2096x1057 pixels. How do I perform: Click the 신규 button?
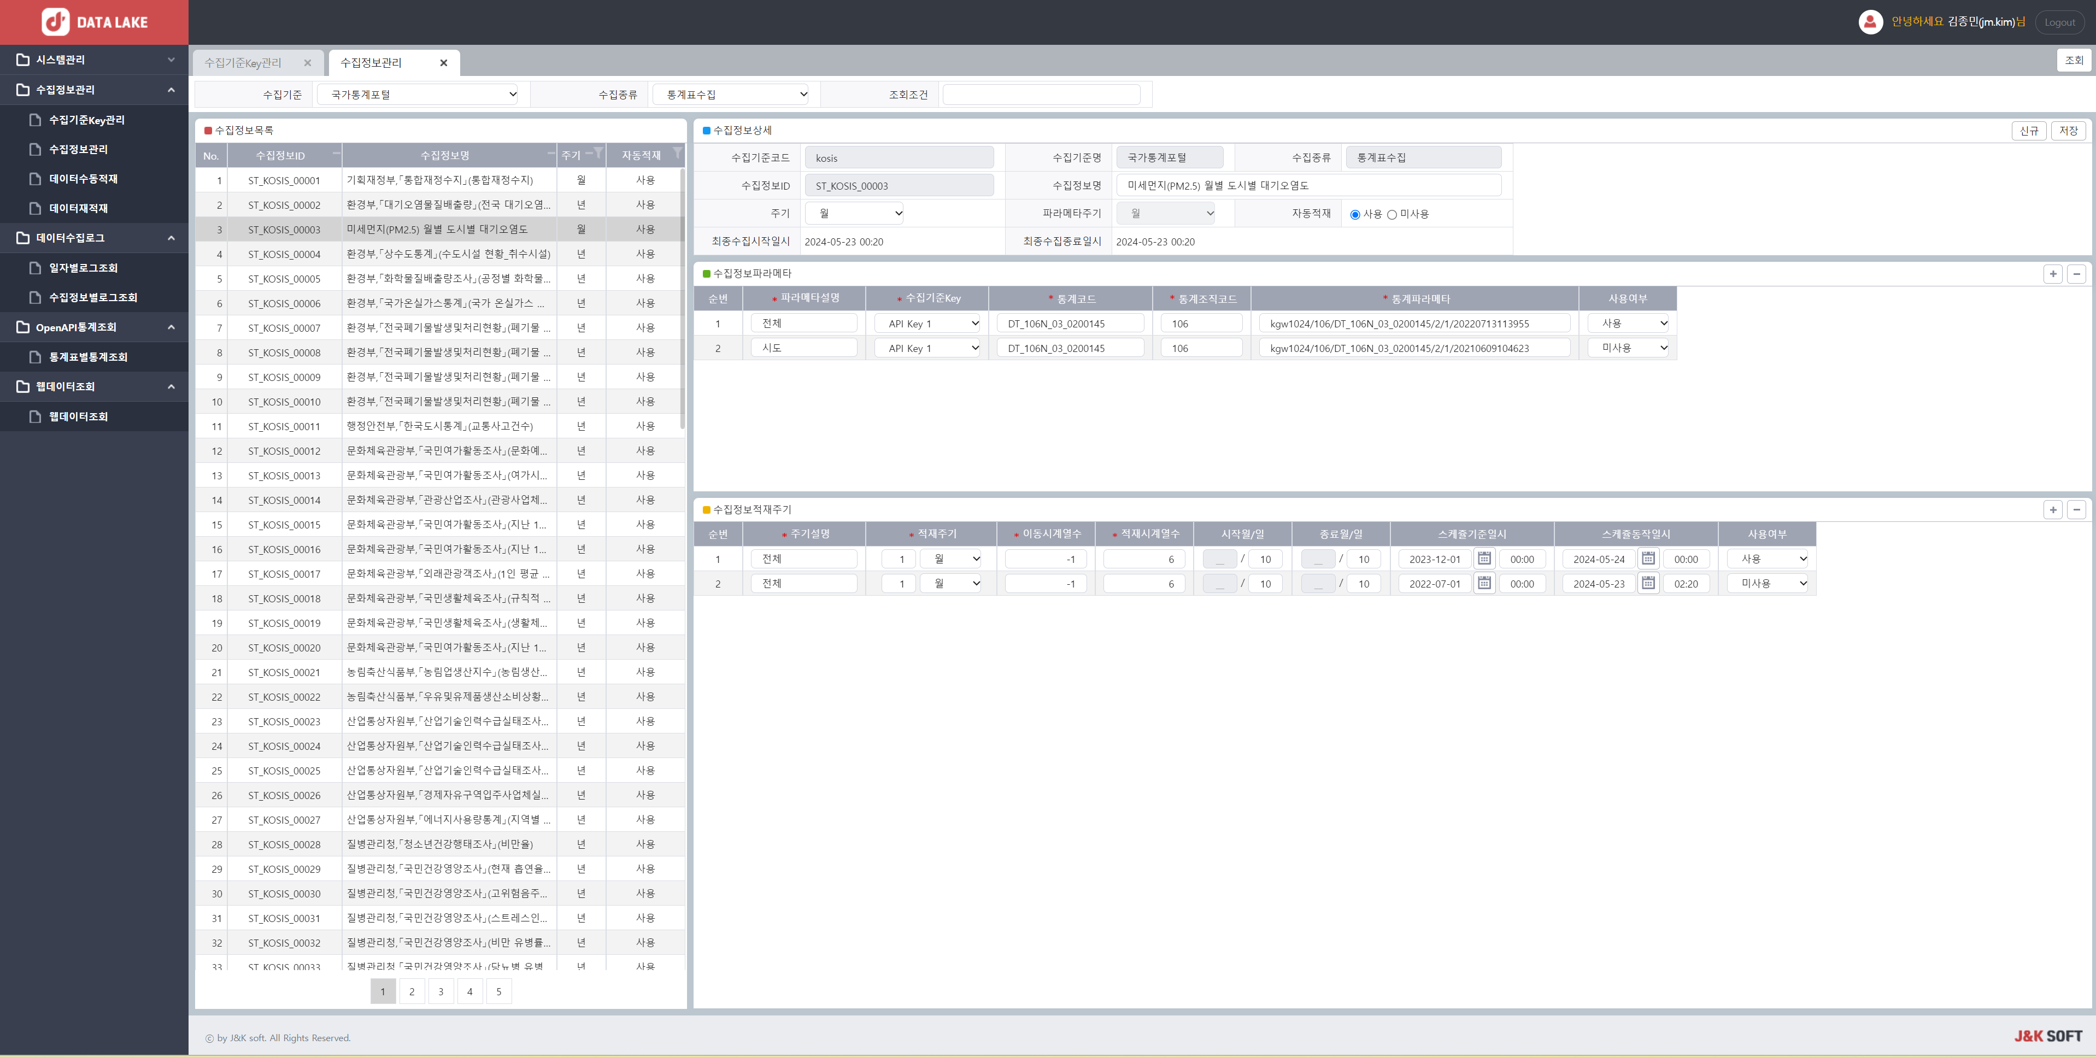2029,130
